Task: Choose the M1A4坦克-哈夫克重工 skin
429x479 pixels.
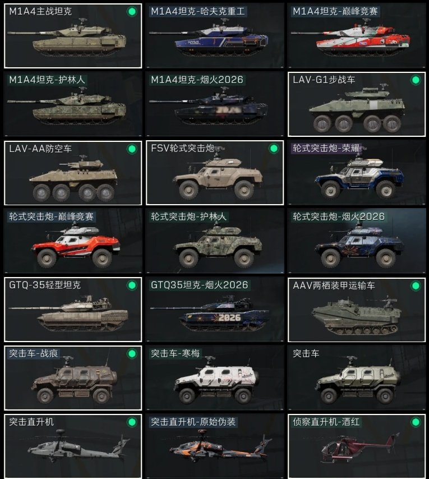Action: [x=215, y=36]
